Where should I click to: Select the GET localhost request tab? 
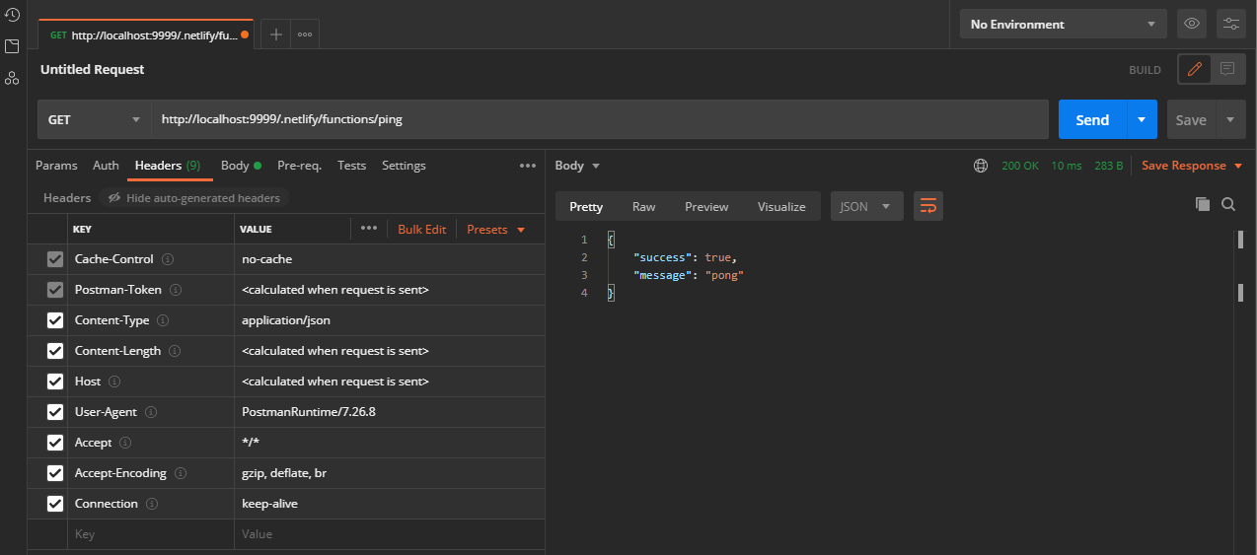point(144,35)
